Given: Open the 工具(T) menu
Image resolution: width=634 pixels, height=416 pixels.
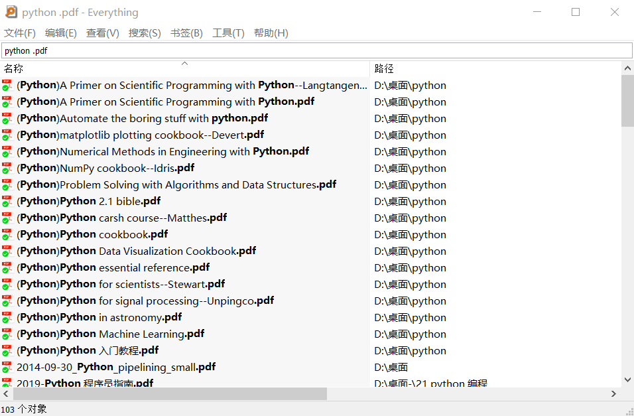Looking at the screenshot, I should click(228, 33).
